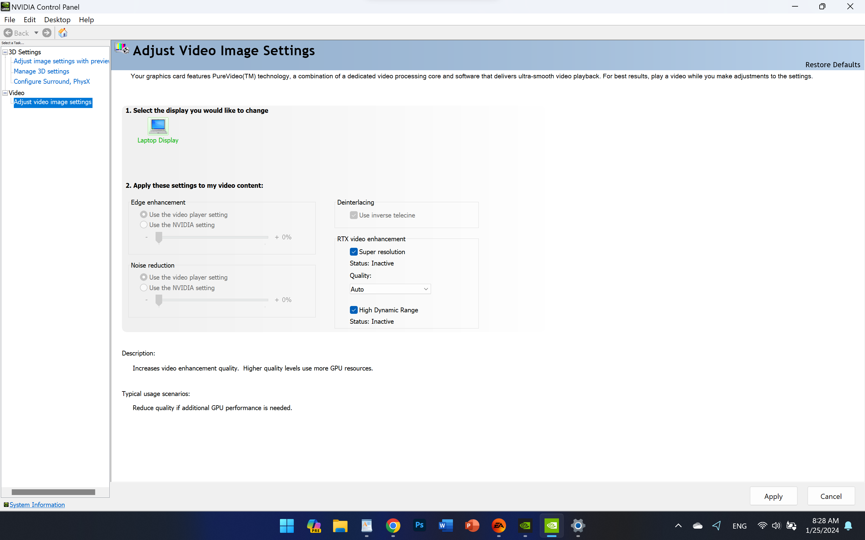
Task: Open the Desktop menu
Action: pyautogui.click(x=57, y=19)
